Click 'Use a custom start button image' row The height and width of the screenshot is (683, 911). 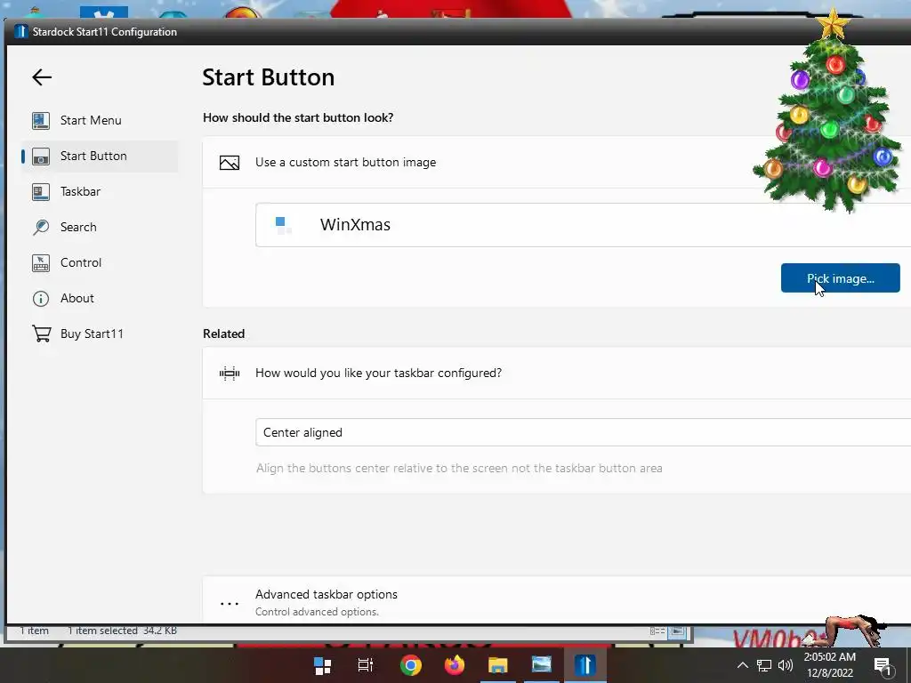click(557, 162)
